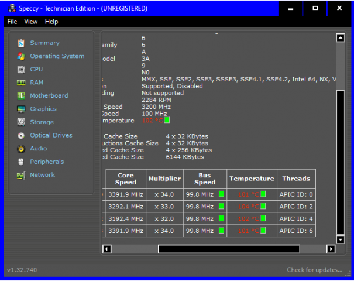This screenshot has height=281, width=354.
Task: Click the Check for updates link
Action: (x=314, y=270)
